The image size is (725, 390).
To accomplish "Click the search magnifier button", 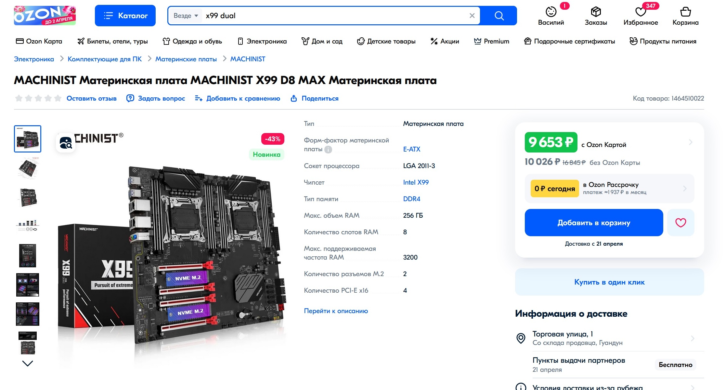I will pyautogui.click(x=499, y=16).
